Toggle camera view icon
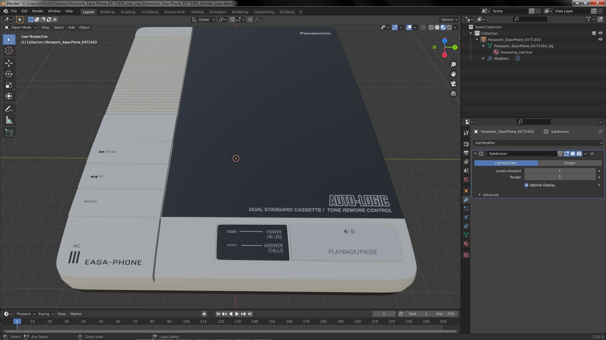This screenshot has height=340, width=606. coord(453,84)
